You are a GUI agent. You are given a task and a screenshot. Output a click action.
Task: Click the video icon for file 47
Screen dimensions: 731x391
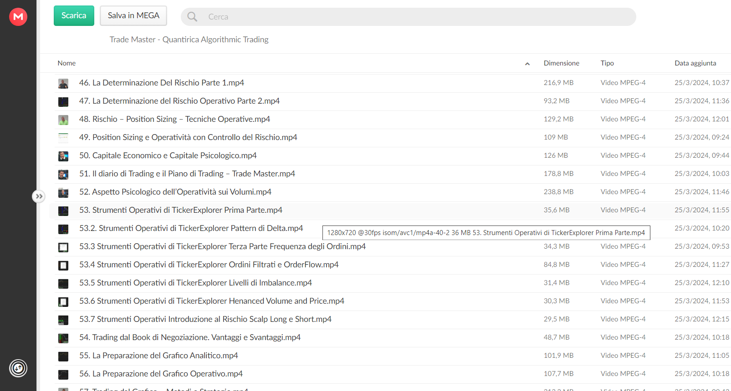coord(63,101)
